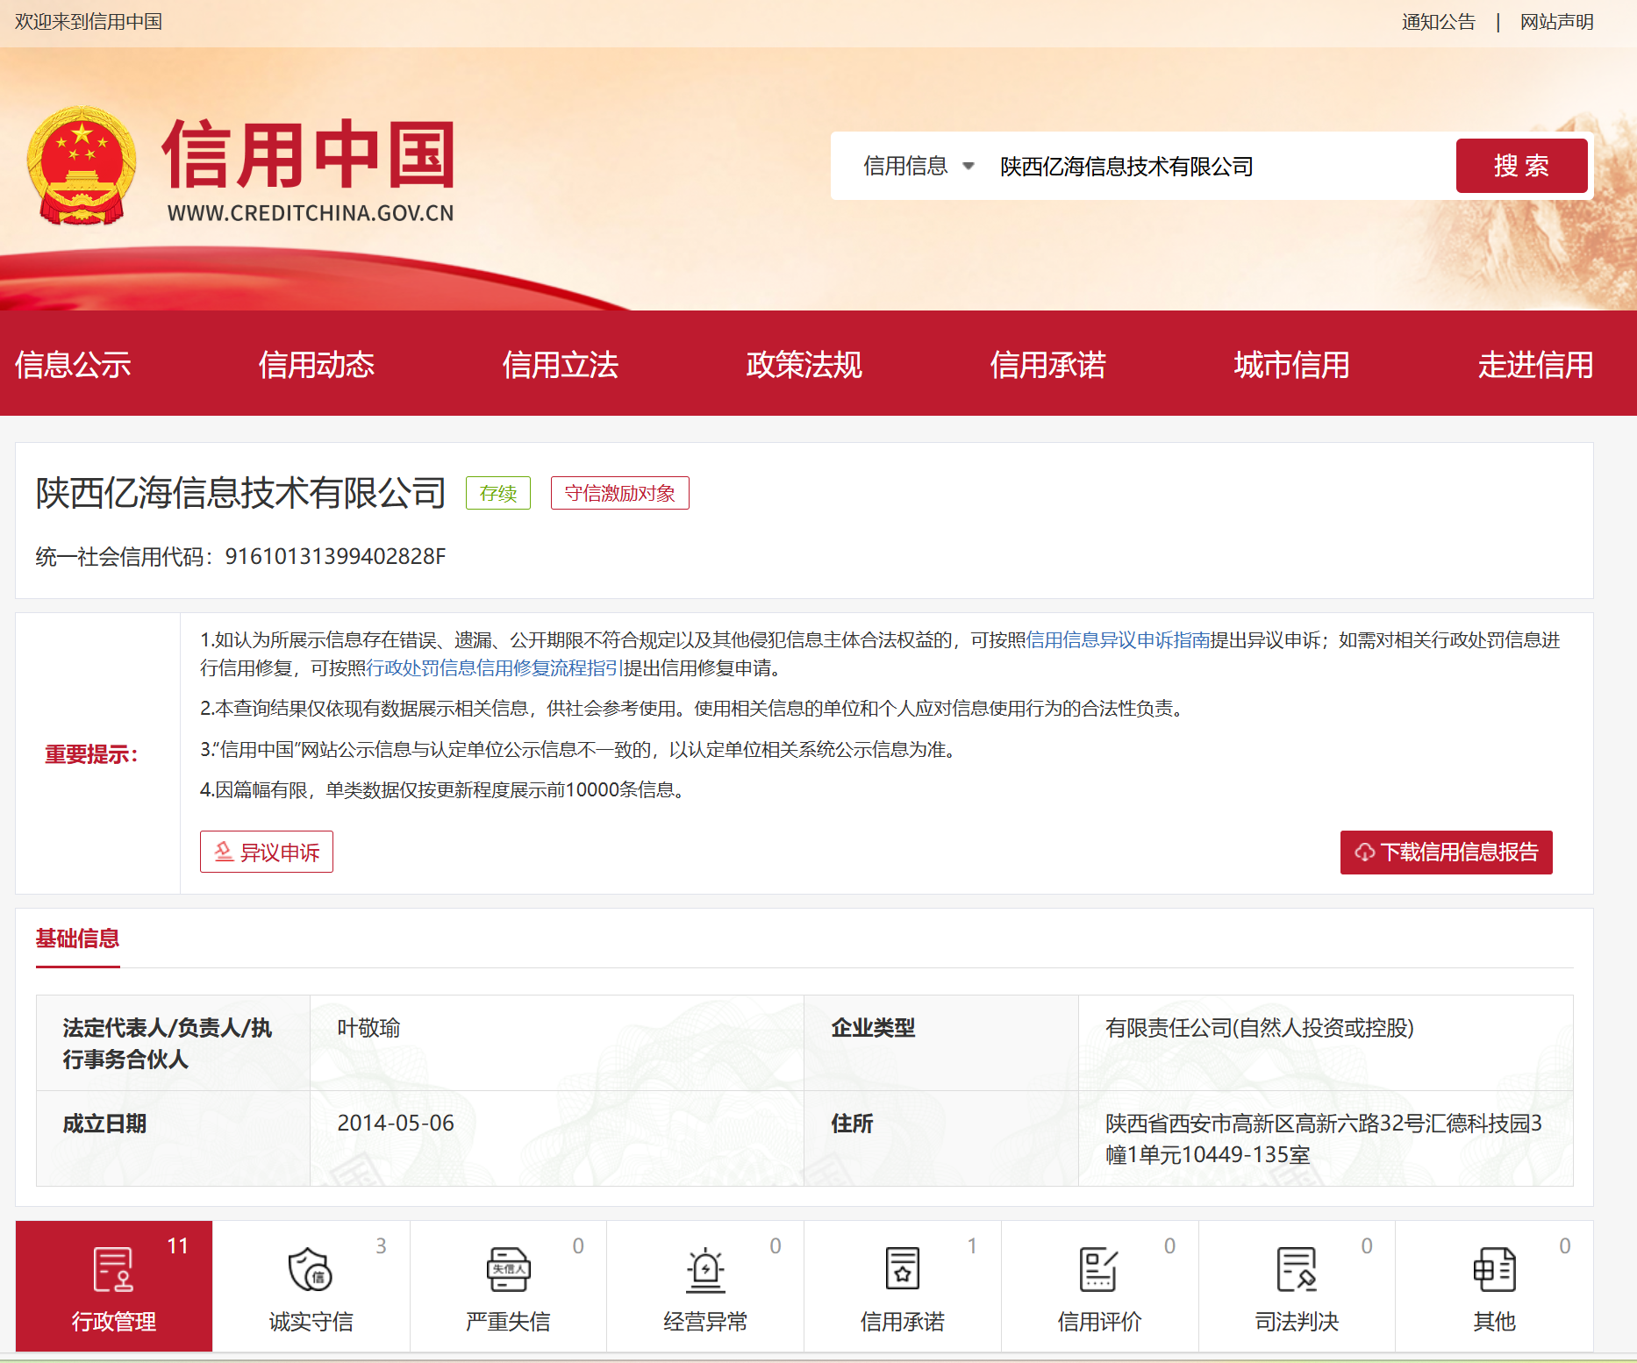Expand the 信用信息 search type dropdown
The width and height of the screenshot is (1637, 1363).
(x=919, y=166)
